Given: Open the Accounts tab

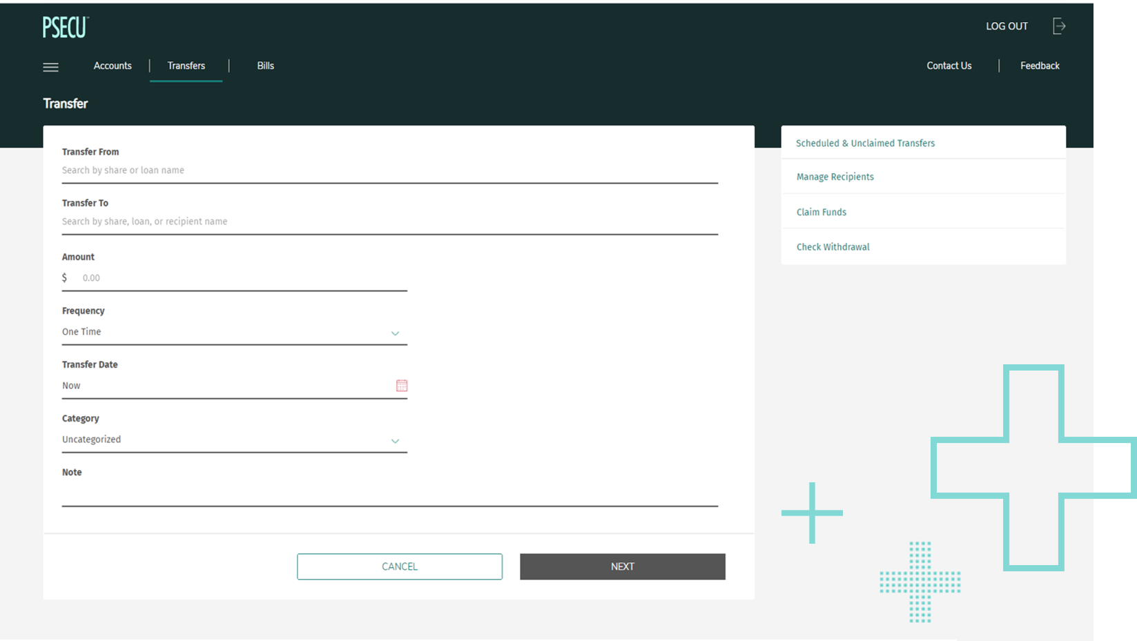Looking at the screenshot, I should 113,66.
